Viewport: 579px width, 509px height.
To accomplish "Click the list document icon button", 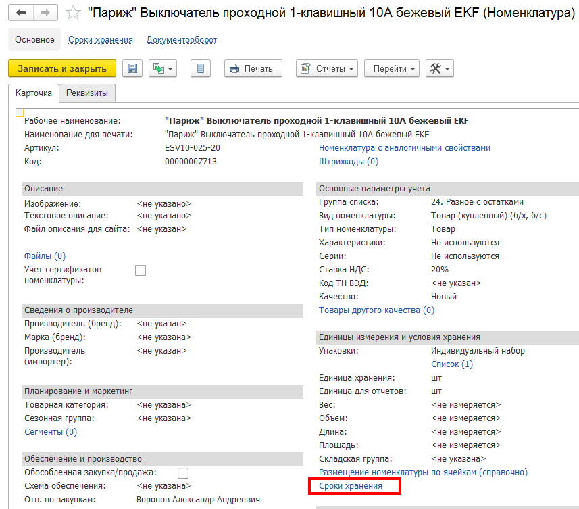I will coord(201,68).
